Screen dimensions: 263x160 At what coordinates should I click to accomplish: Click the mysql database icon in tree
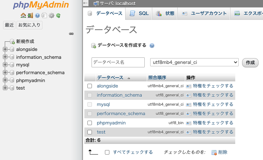pyautogui.click(x=12, y=65)
